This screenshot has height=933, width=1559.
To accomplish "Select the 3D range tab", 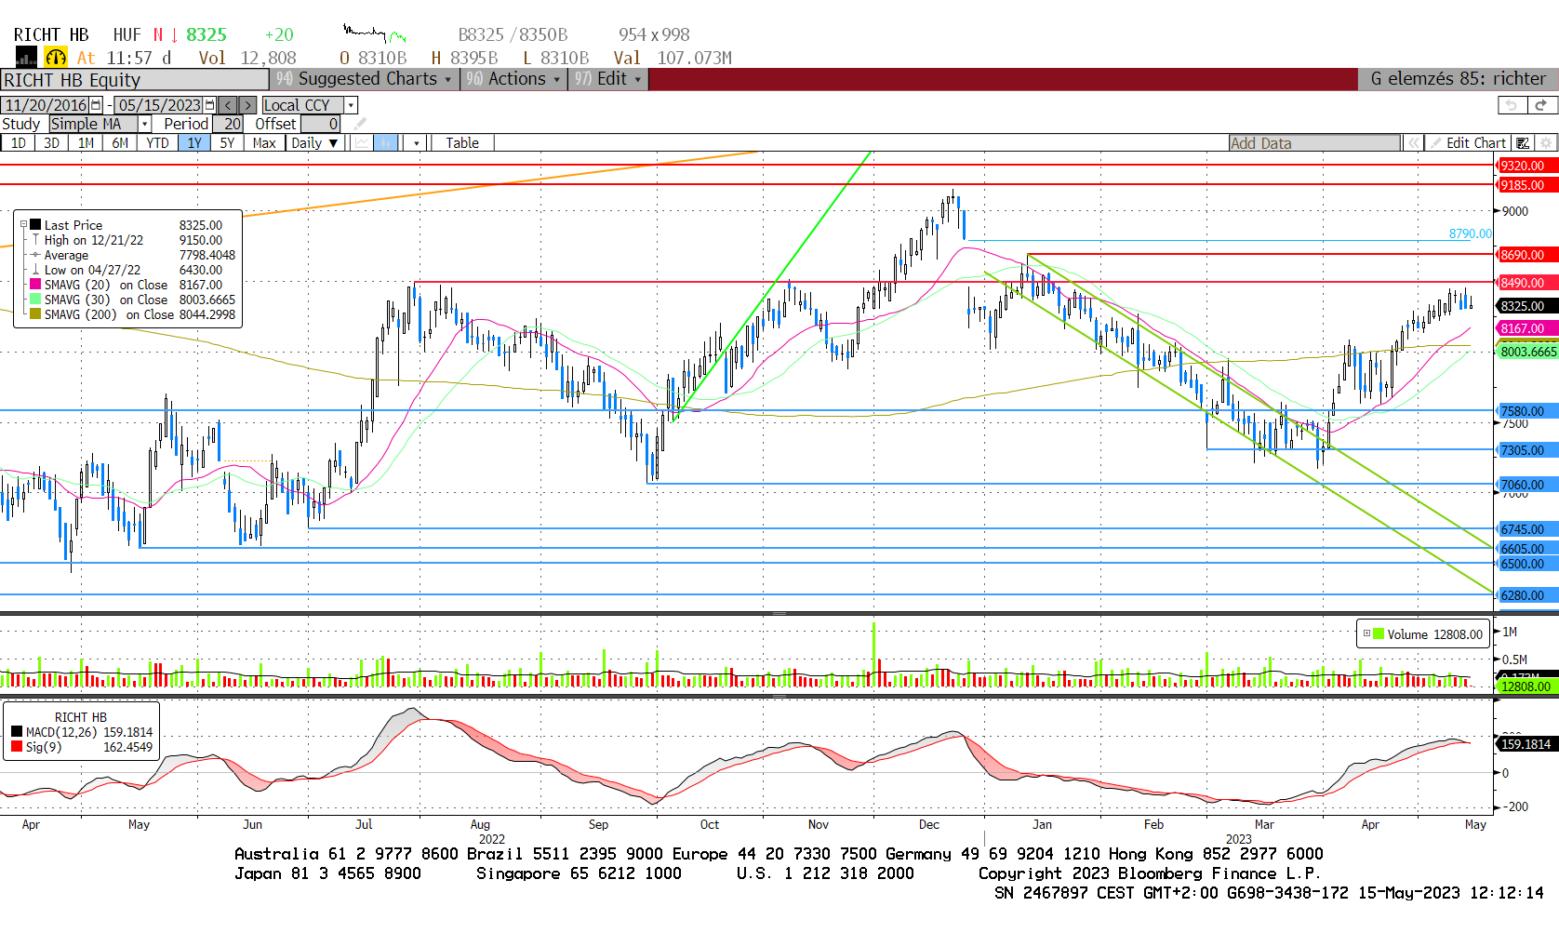I will click(52, 142).
